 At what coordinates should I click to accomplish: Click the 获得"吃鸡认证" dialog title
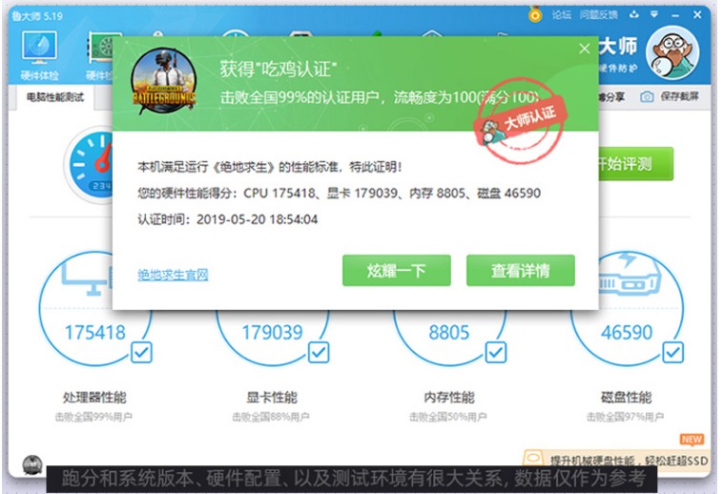(279, 69)
